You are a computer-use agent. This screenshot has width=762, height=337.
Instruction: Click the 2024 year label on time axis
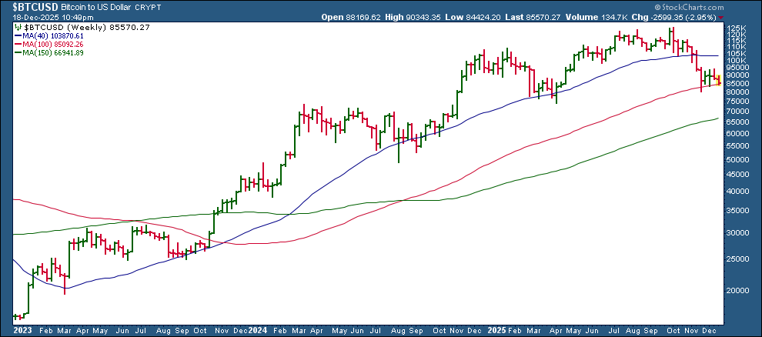(257, 330)
